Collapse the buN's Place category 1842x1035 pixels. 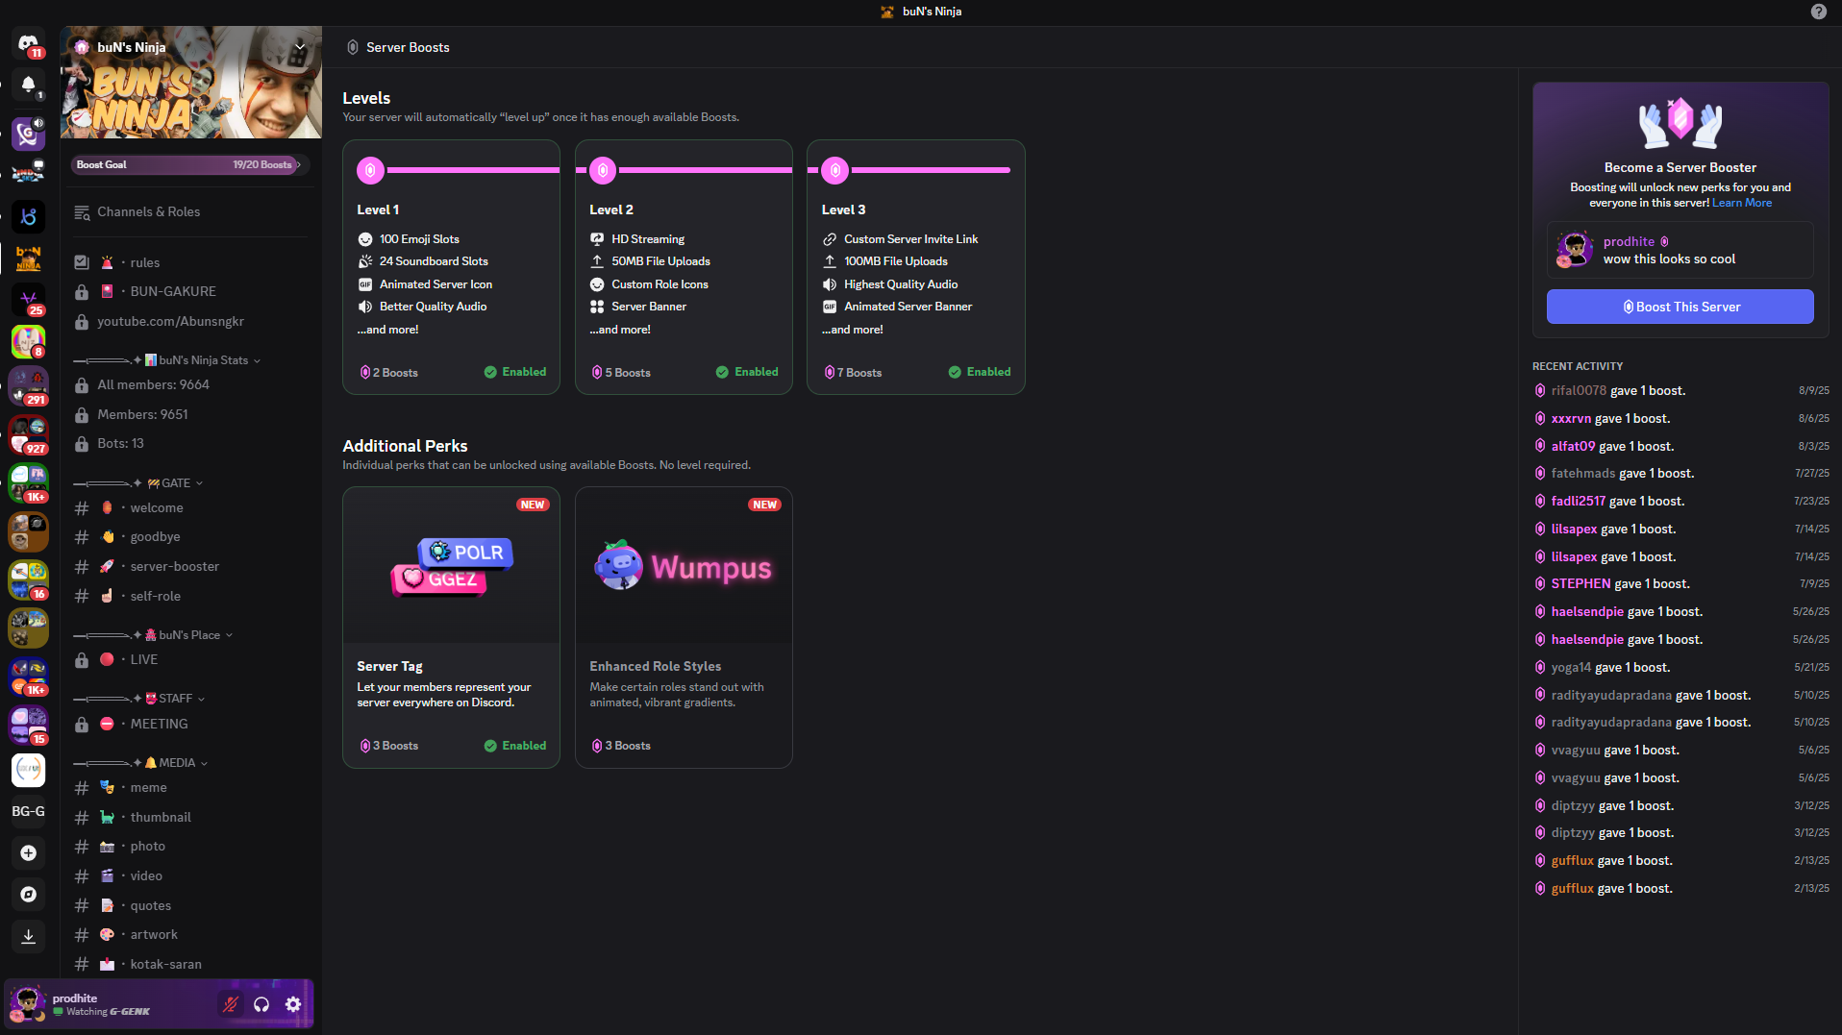pos(153,635)
